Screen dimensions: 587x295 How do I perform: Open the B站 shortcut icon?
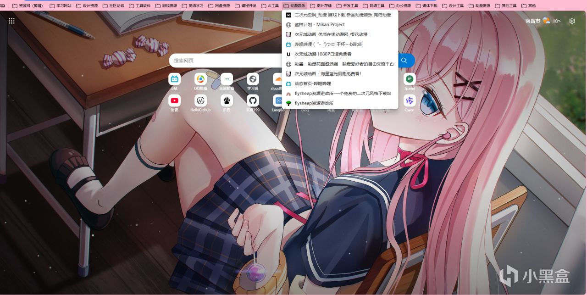coord(174,79)
